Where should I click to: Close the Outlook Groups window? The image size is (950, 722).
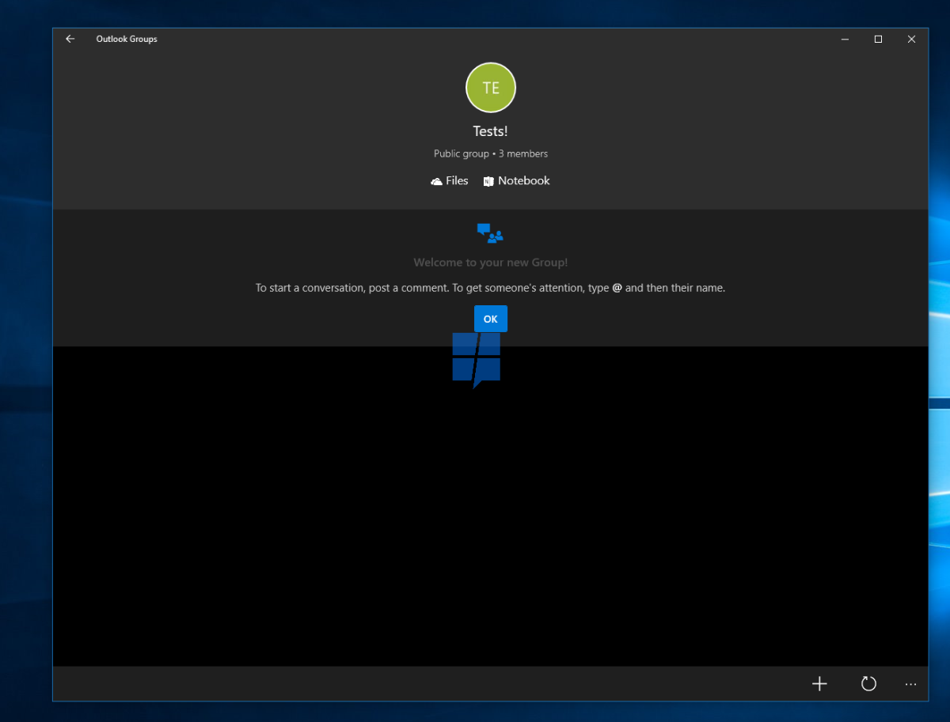[x=912, y=39]
